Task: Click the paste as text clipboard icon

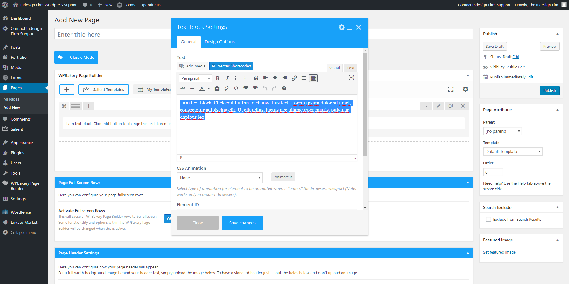Action: [x=217, y=89]
